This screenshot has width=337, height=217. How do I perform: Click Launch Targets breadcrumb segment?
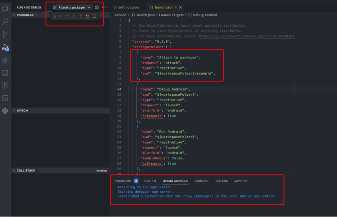pos(171,15)
